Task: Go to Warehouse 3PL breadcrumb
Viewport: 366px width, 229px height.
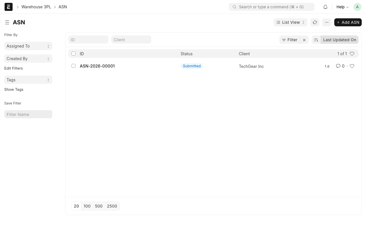Action: 36,7
